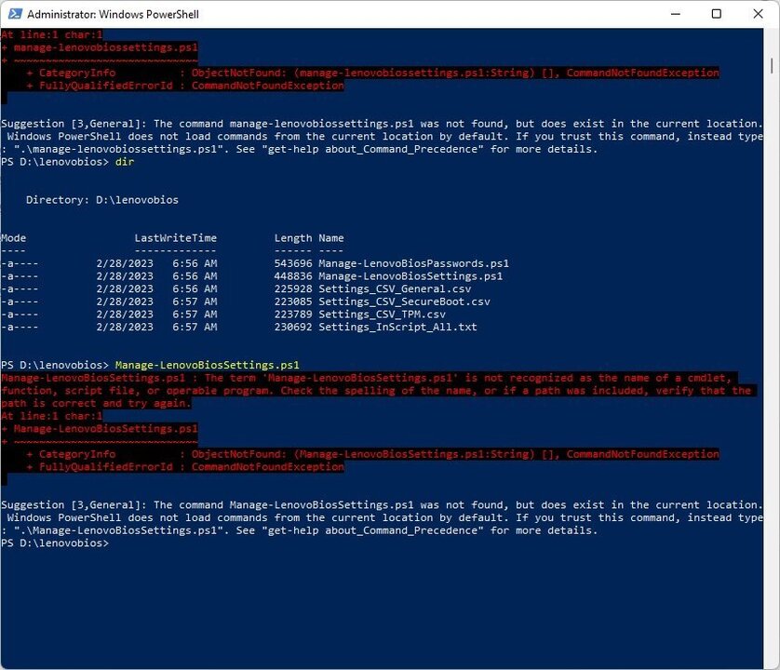780x670 pixels.
Task: Click the scrollbar up arrow
Action: tap(772, 36)
